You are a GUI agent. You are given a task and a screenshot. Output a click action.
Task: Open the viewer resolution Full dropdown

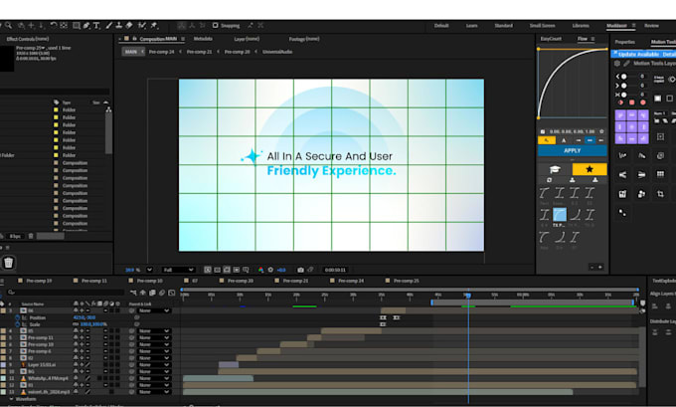[178, 270]
